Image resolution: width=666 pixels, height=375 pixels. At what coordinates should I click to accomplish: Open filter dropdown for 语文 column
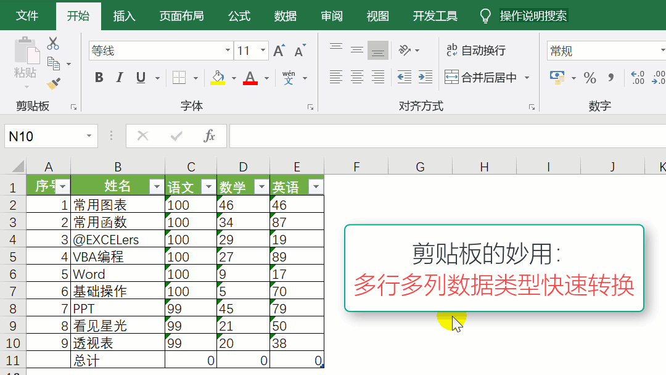(209, 187)
